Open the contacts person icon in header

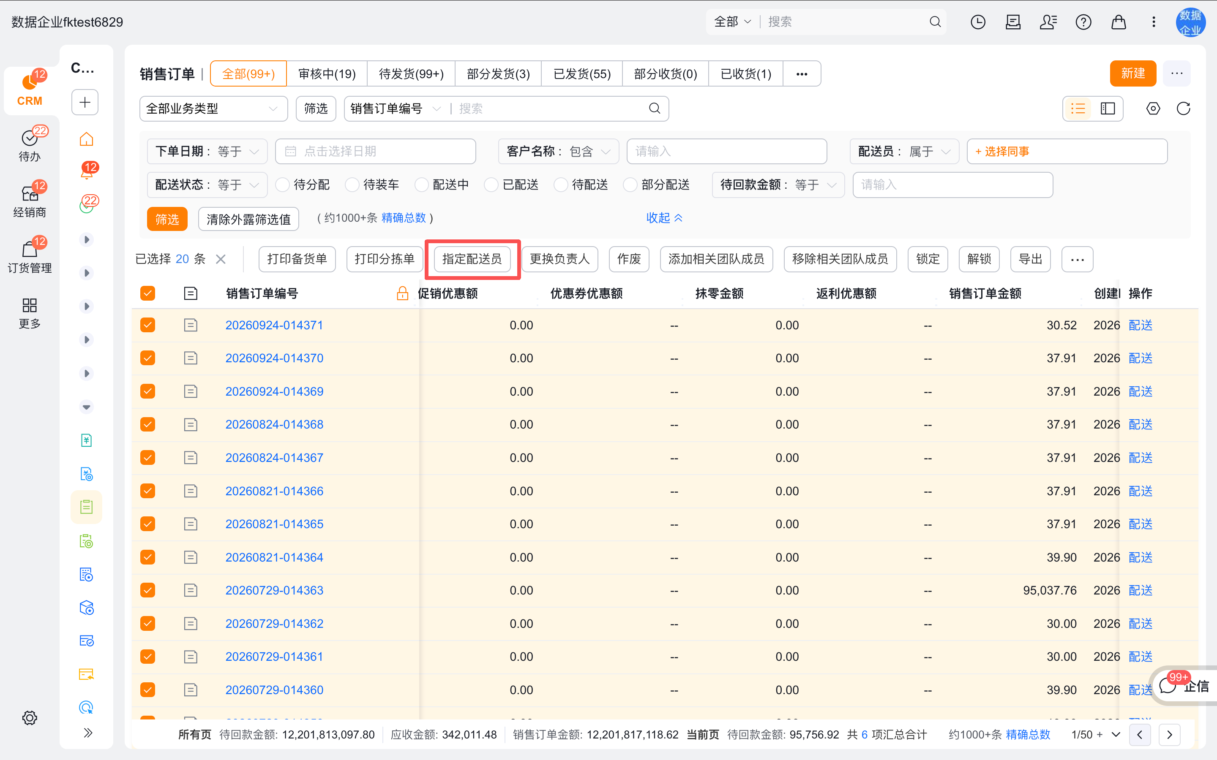[1048, 22]
